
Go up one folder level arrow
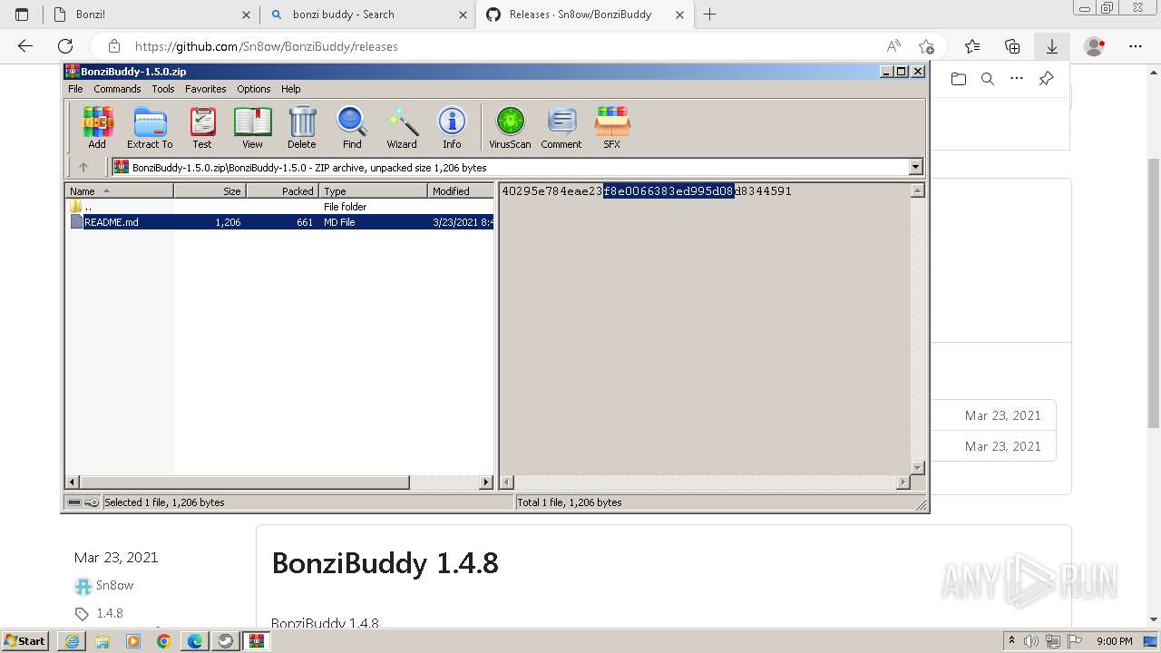pos(83,167)
